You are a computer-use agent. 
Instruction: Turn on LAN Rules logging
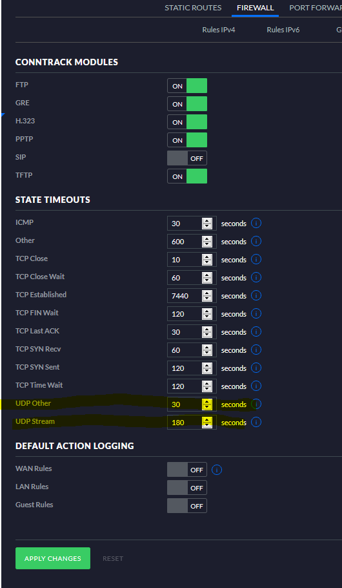(187, 487)
